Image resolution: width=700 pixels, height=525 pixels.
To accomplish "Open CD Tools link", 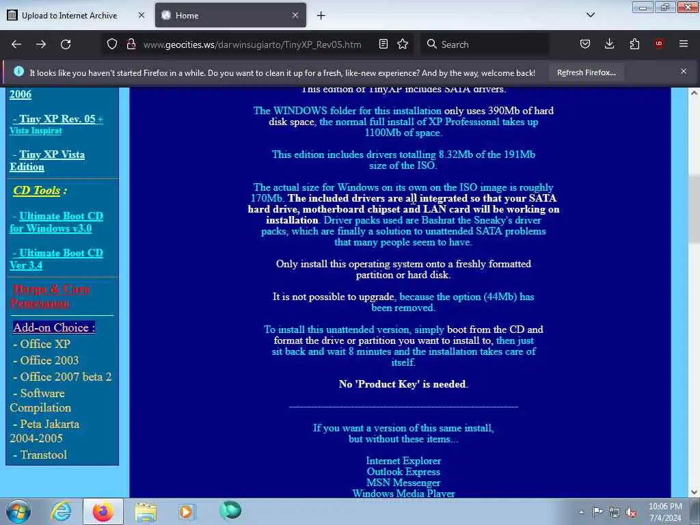I will [37, 190].
